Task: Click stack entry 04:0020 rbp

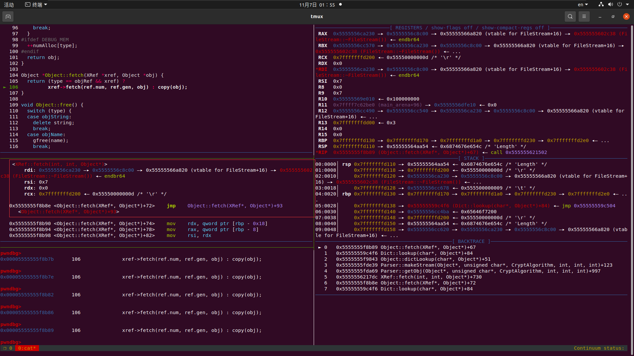Action: click(471, 197)
